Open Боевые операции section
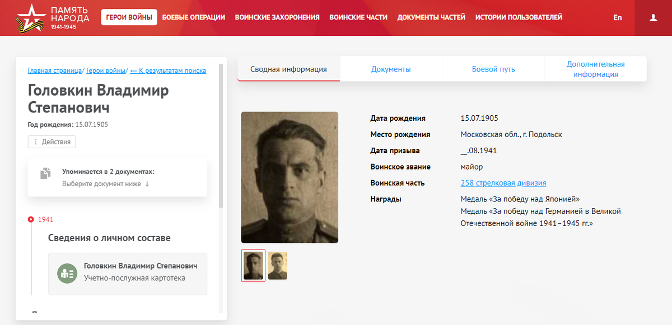 pyautogui.click(x=194, y=17)
